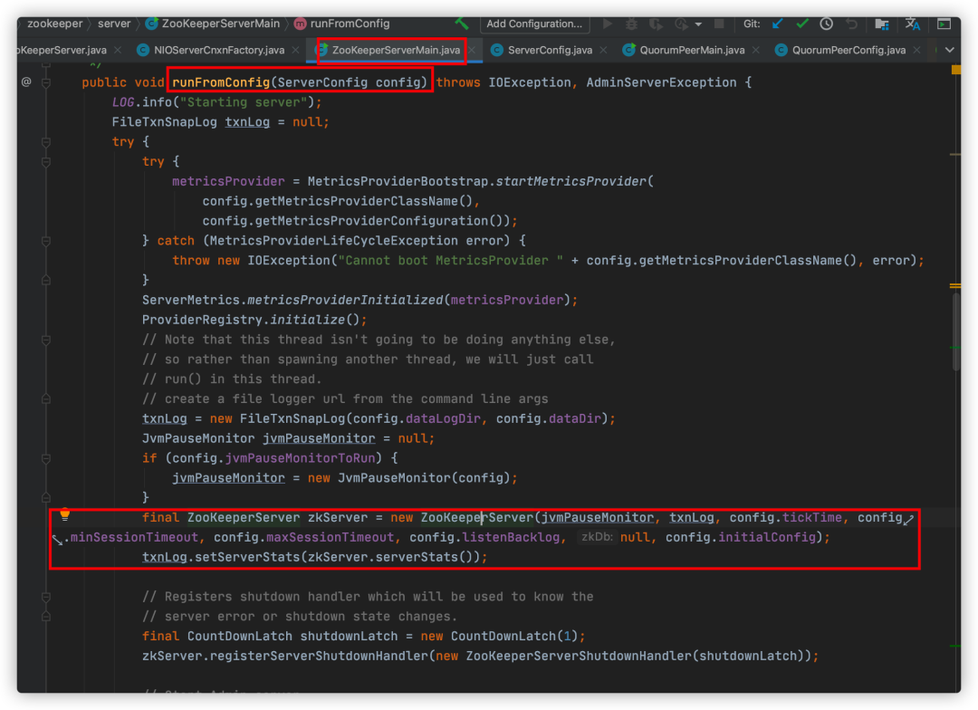This screenshot has width=978, height=710.
Task: Click the ZooKeeperServerMain breadcrumb
Action: 213,24
